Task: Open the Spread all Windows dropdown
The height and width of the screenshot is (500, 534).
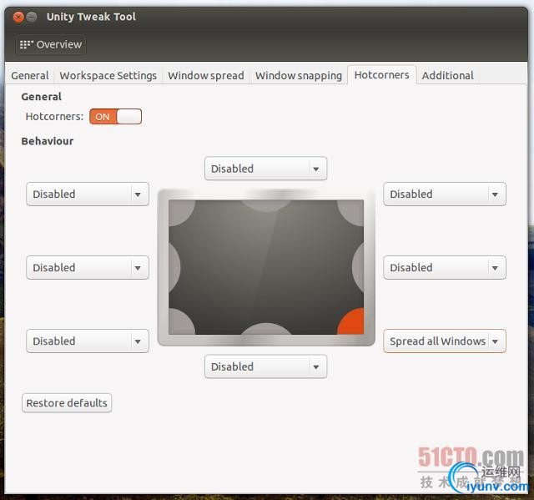Action: point(445,341)
